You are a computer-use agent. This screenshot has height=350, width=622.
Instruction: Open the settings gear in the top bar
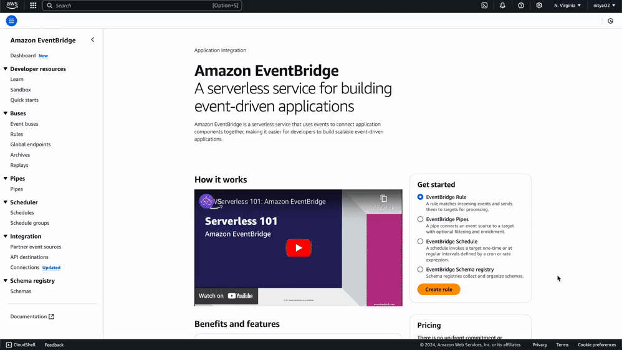pyautogui.click(x=539, y=6)
